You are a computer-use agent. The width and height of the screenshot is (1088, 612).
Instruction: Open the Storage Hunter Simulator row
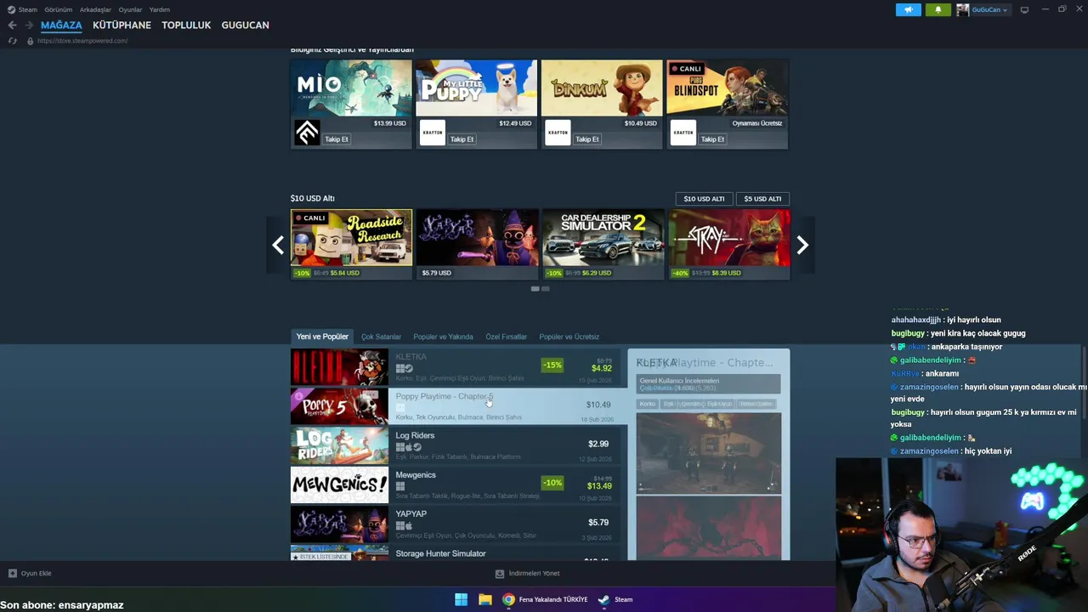click(x=455, y=552)
